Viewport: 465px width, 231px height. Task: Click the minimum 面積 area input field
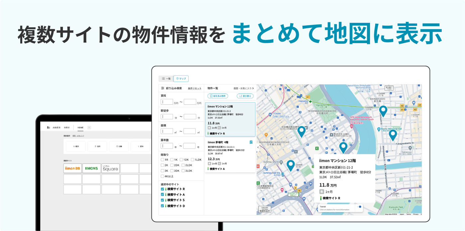click(x=167, y=131)
